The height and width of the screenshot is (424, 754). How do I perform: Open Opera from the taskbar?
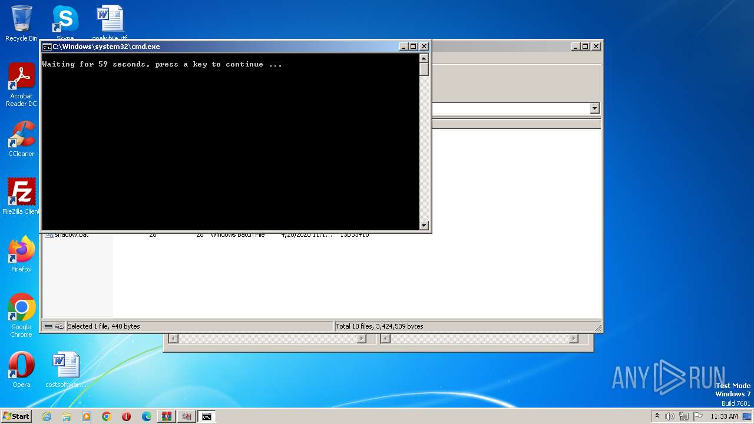coord(127,416)
